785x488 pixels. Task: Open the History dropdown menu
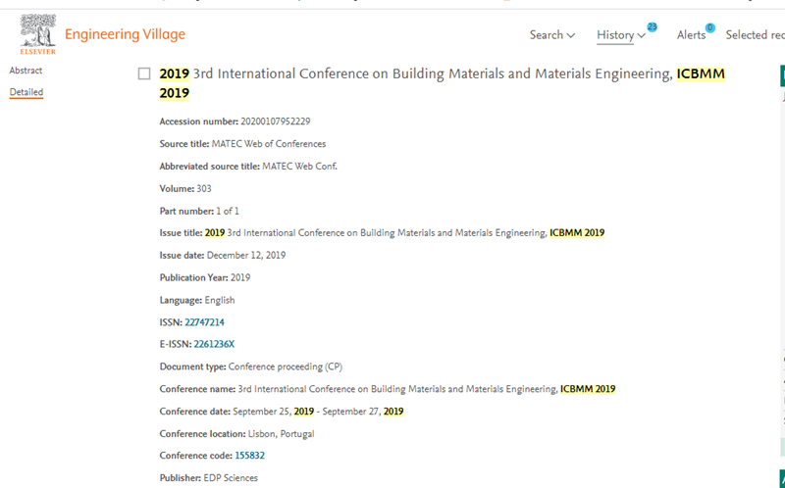click(x=621, y=35)
